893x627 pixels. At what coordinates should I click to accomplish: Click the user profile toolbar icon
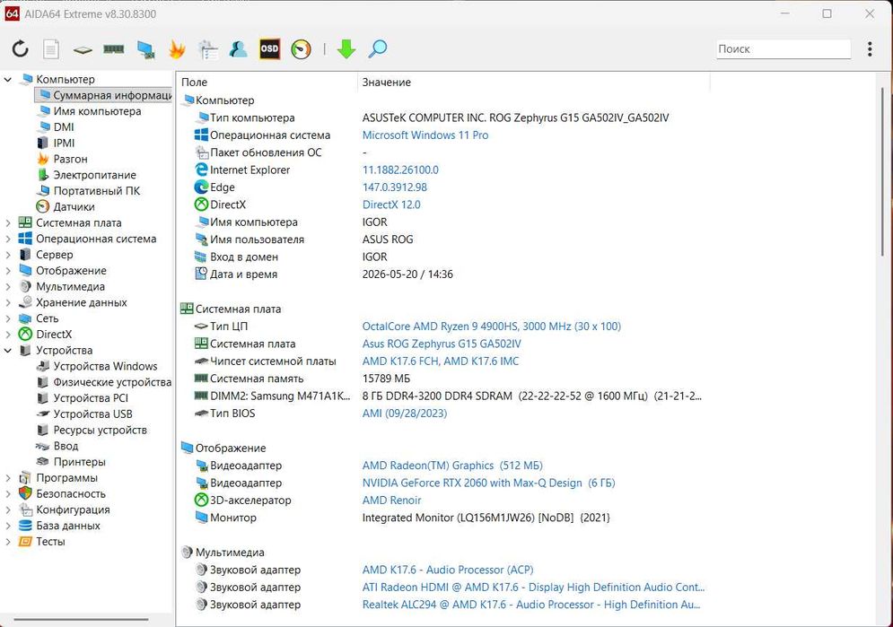(x=238, y=49)
